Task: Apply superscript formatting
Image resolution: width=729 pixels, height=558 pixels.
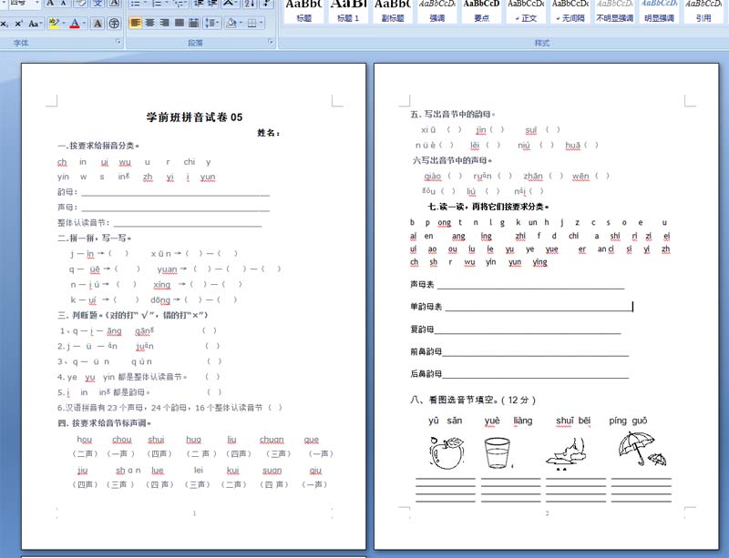Action: tap(18, 24)
